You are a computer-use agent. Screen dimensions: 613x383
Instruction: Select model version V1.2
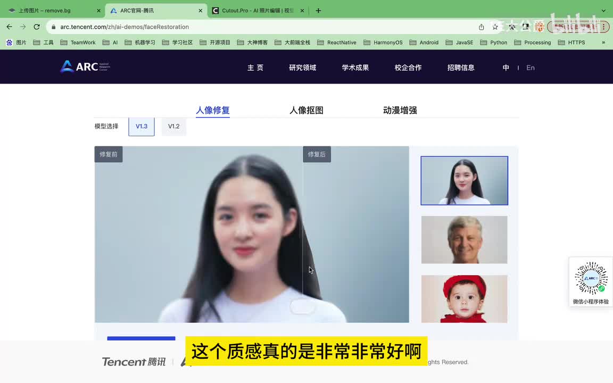tap(174, 127)
